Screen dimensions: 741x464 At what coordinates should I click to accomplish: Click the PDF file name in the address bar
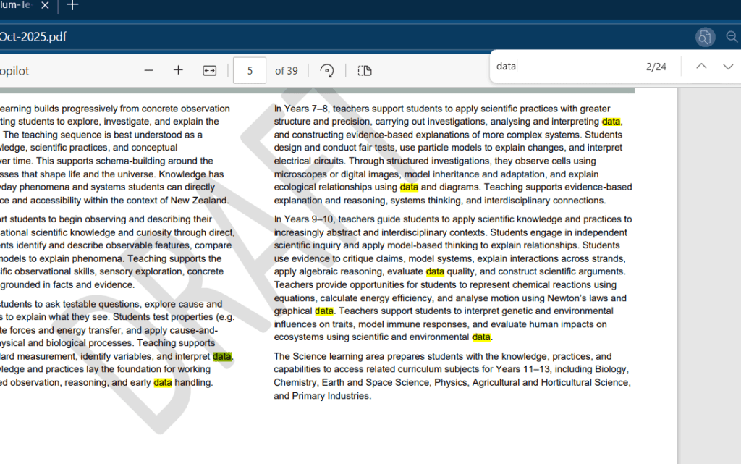tap(33, 37)
